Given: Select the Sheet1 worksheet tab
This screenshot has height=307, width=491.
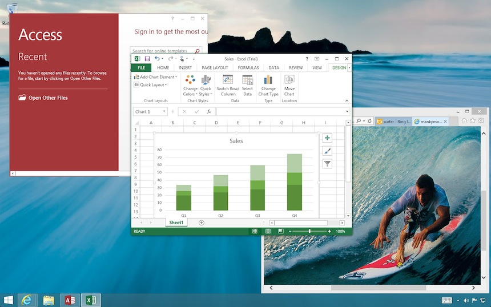Looking at the screenshot, I should click(x=176, y=223).
